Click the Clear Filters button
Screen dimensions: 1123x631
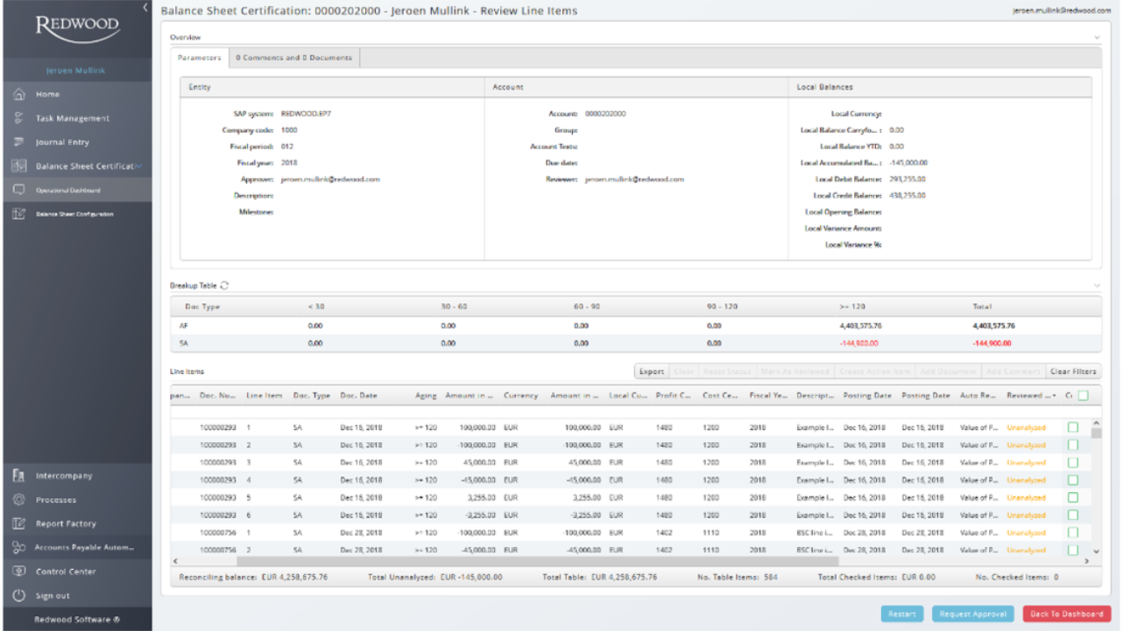1074,372
